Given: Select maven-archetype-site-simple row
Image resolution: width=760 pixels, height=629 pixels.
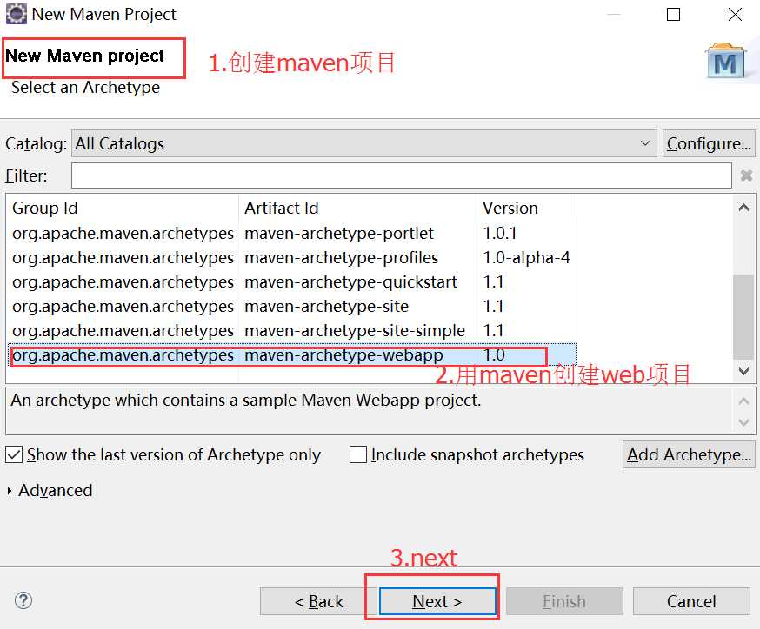Looking at the screenshot, I should pos(292,330).
